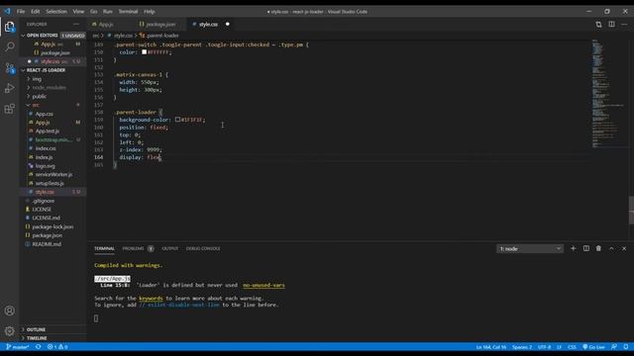Switch to Debug Console tab

point(203,248)
